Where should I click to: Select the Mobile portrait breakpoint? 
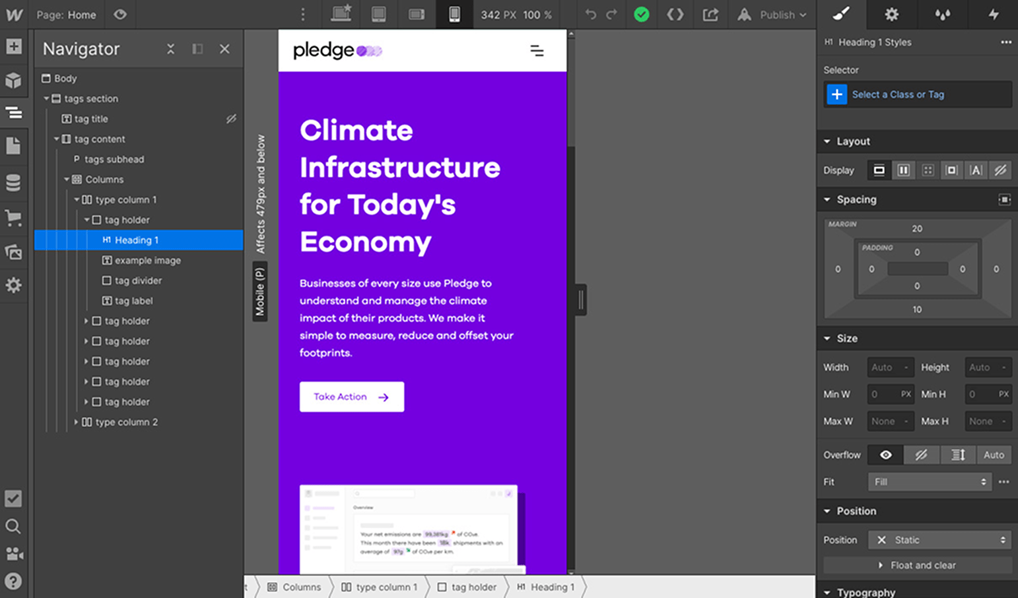coord(454,15)
